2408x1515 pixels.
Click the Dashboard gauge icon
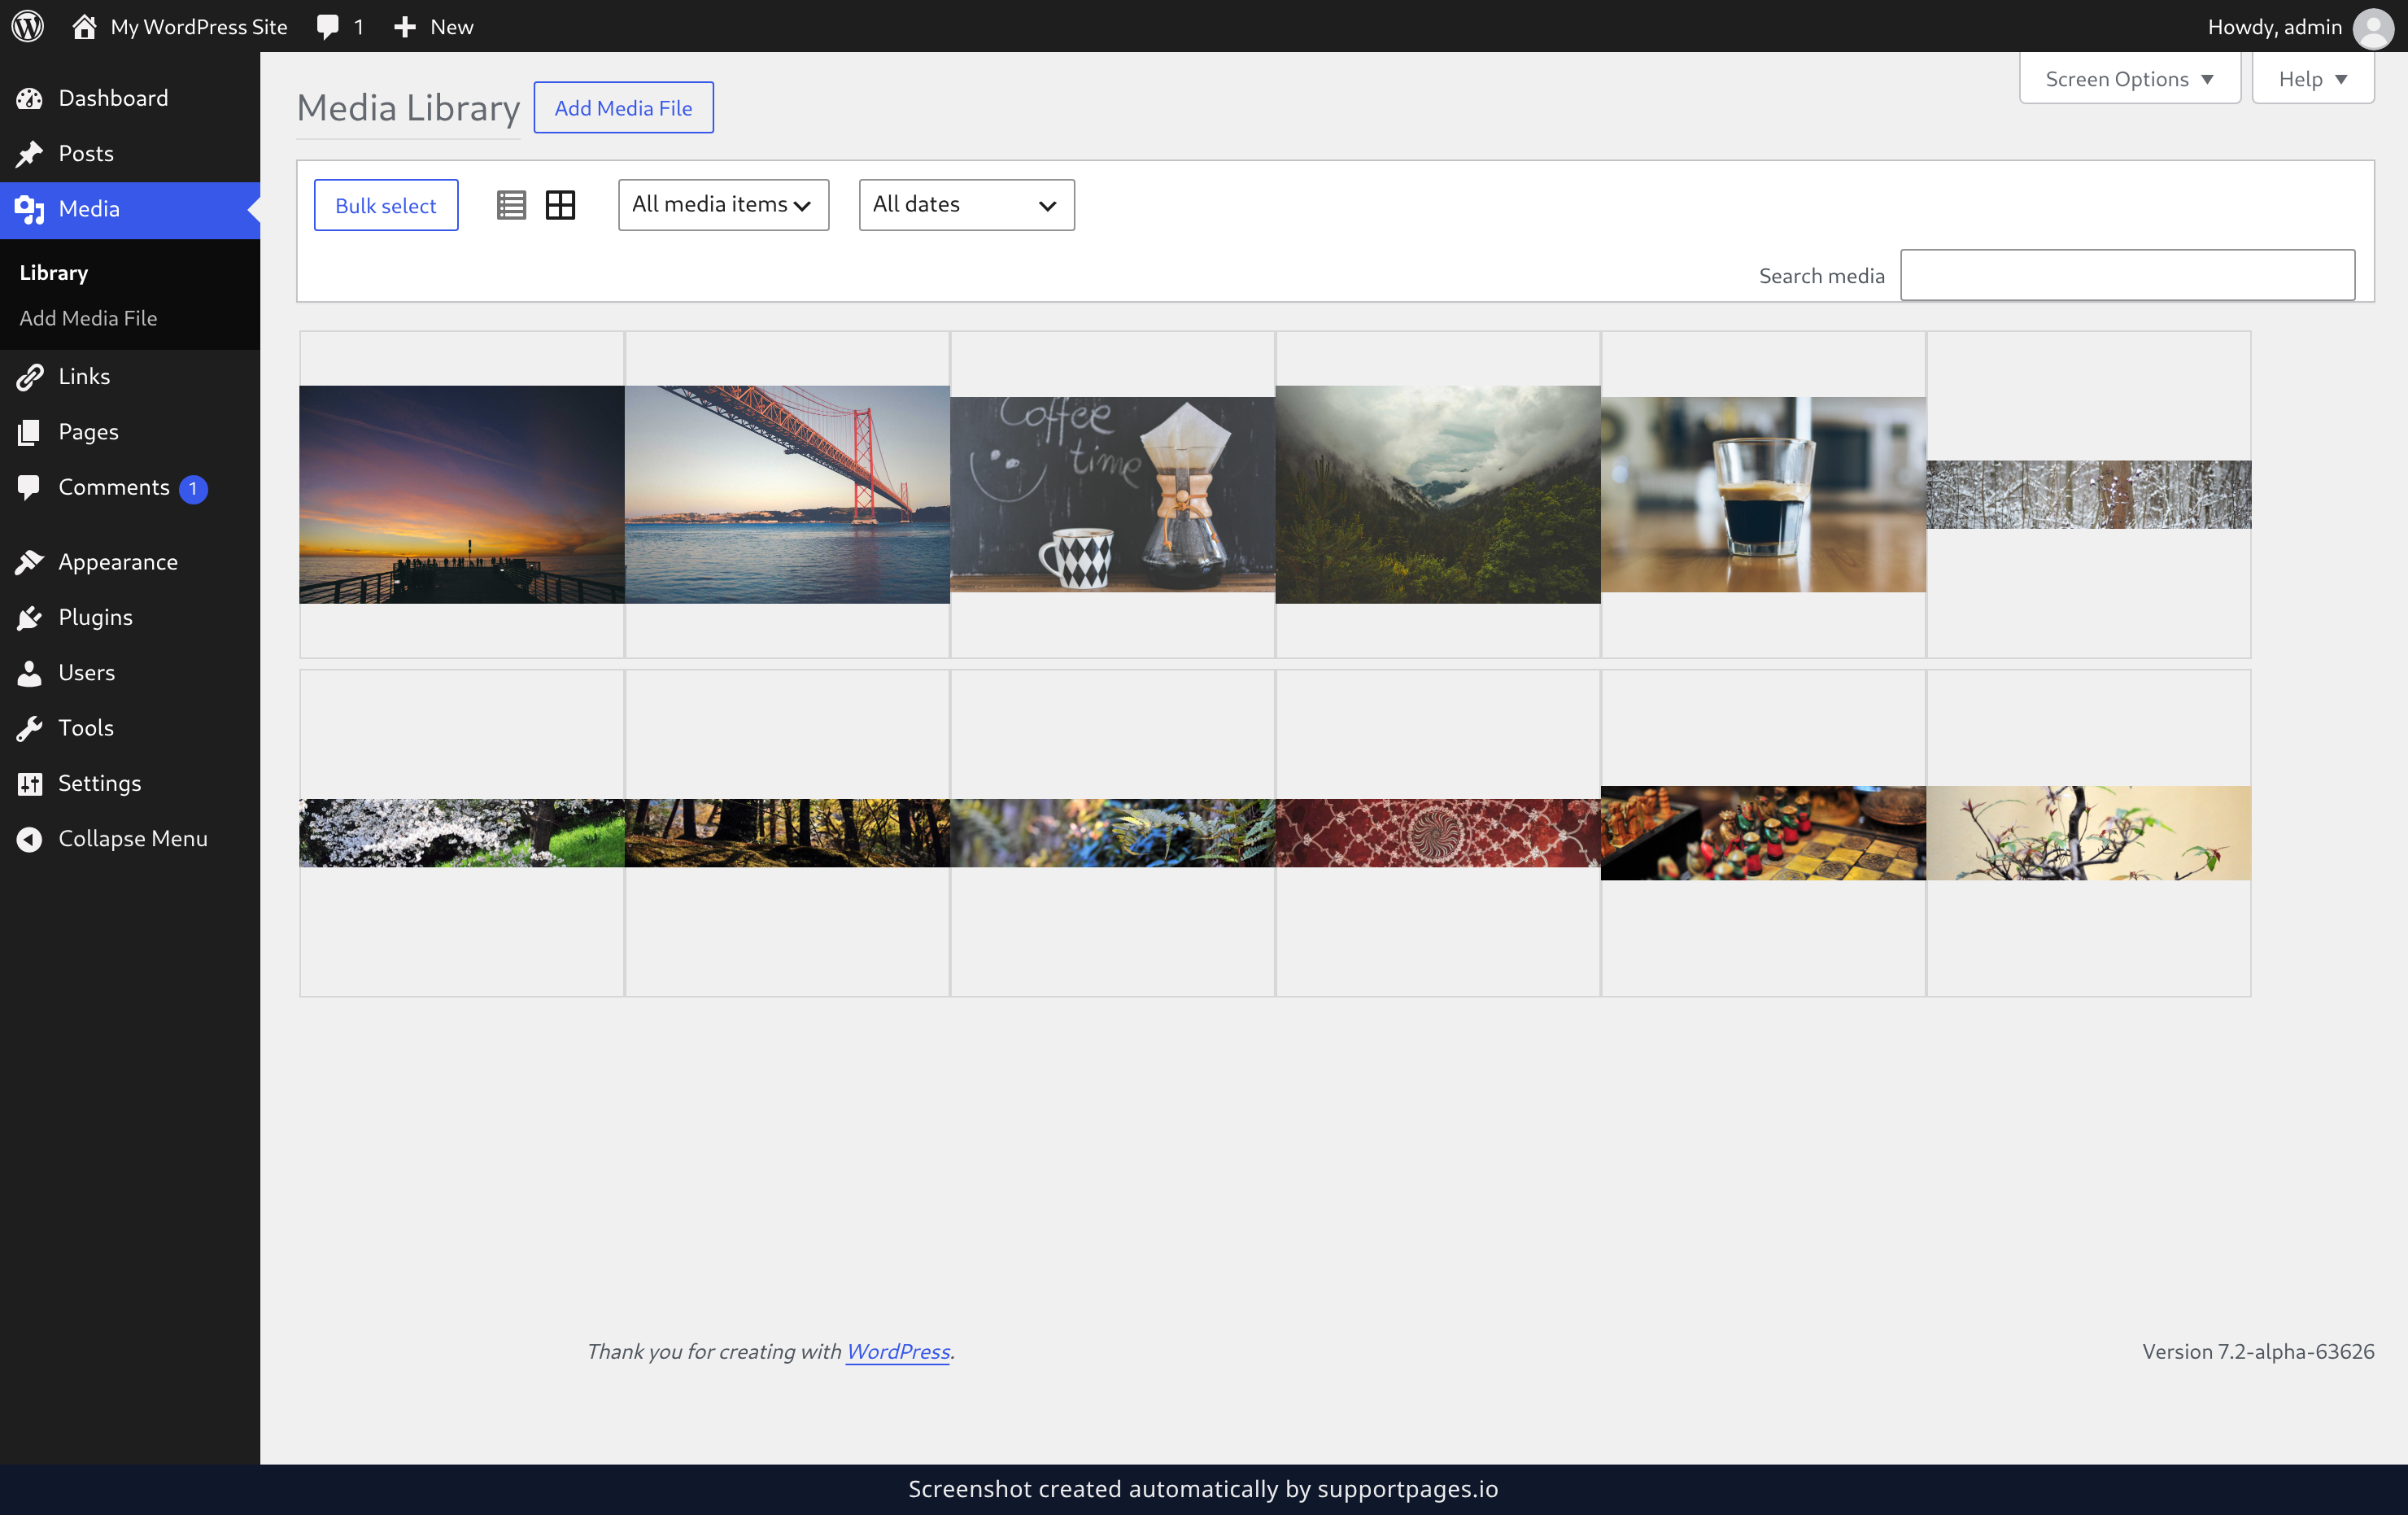click(x=29, y=98)
